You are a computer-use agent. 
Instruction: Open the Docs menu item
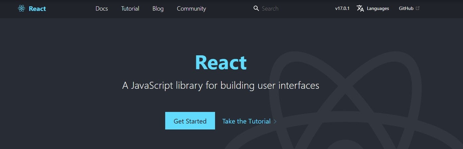click(102, 9)
